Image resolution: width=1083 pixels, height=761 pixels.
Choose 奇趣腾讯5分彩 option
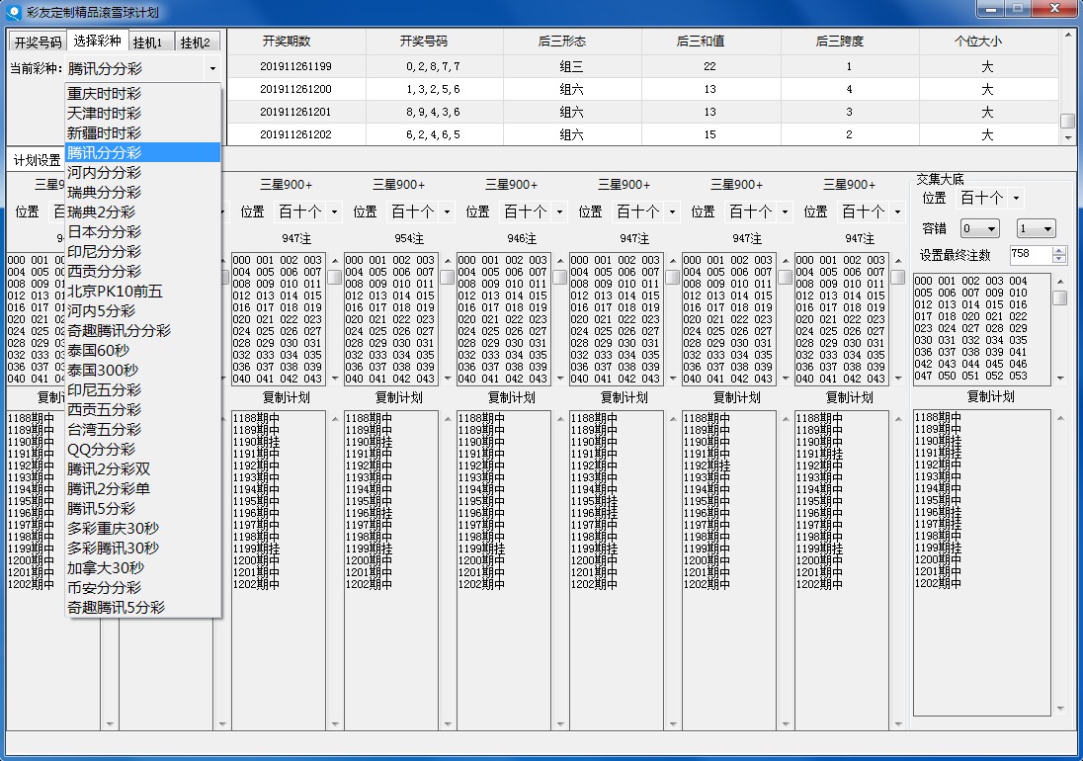tap(116, 608)
